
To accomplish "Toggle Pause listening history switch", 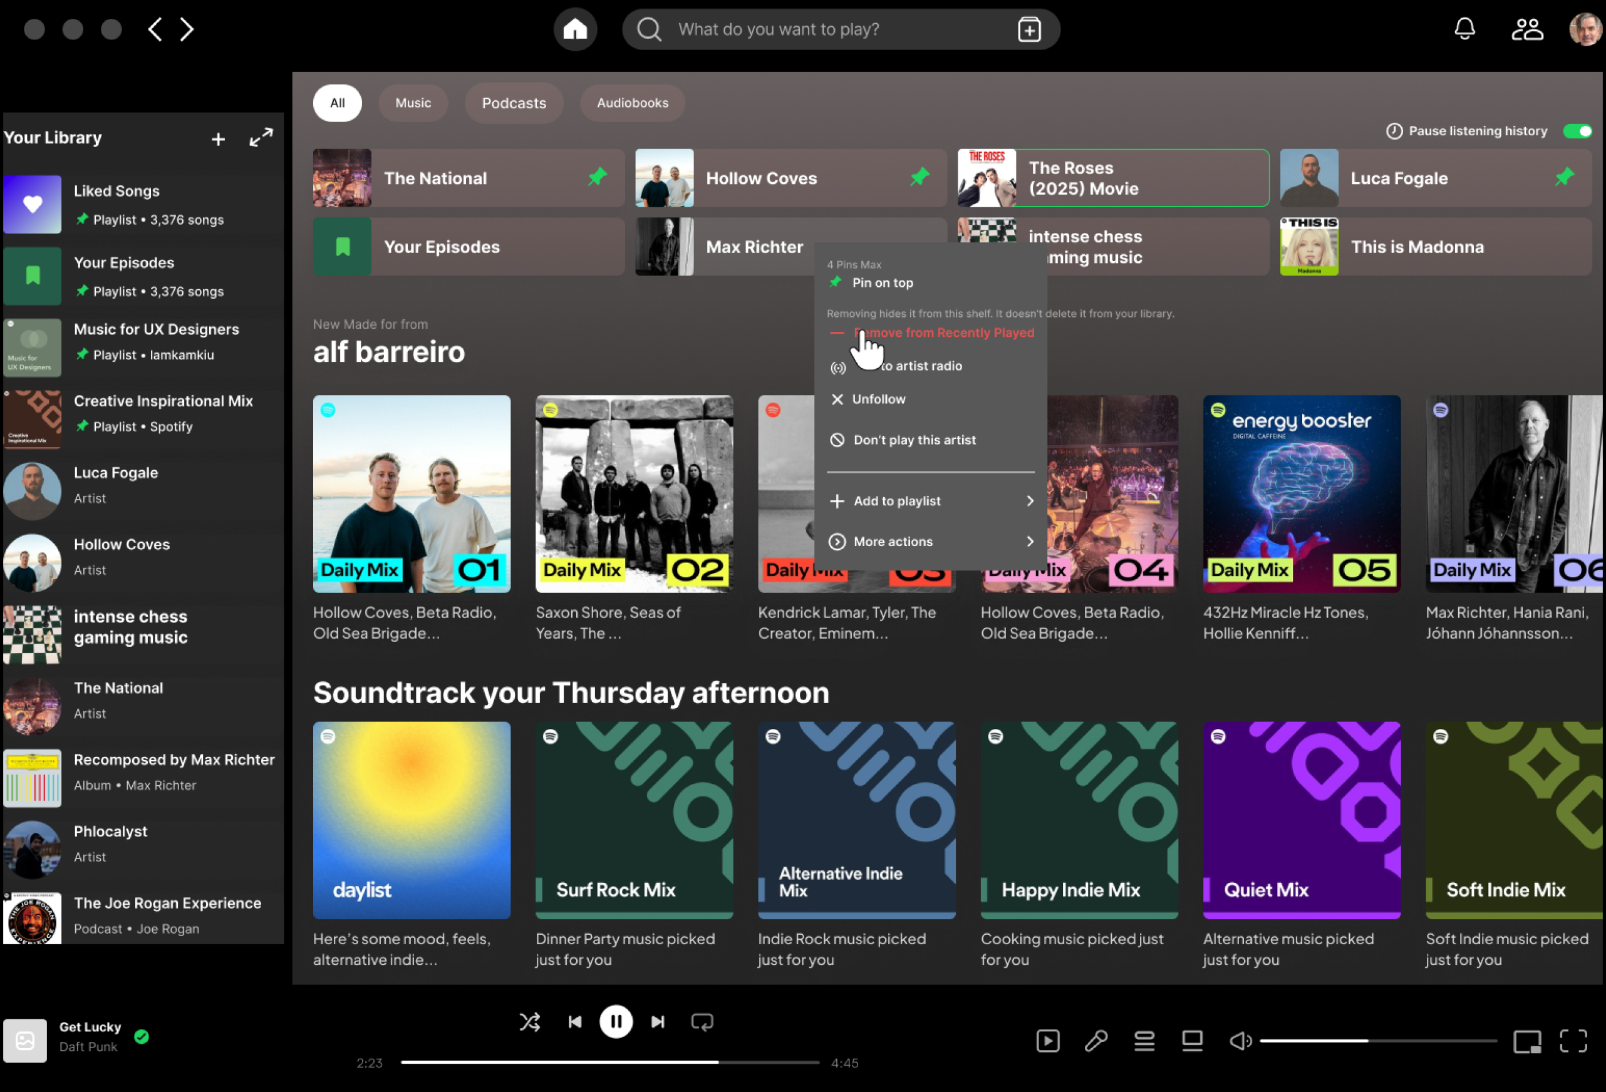I will [x=1578, y=131].
